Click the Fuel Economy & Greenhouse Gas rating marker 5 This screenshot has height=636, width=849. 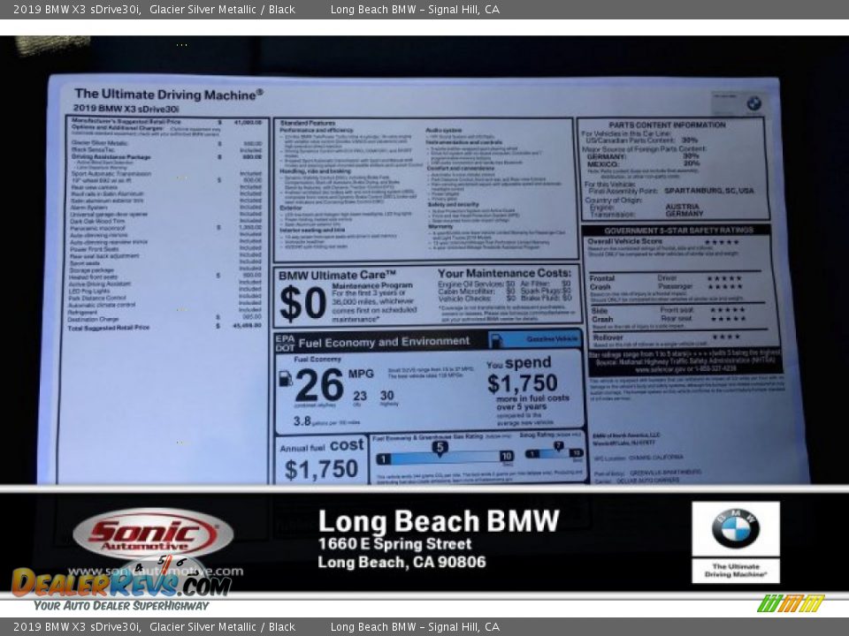[x=440, y=448]
